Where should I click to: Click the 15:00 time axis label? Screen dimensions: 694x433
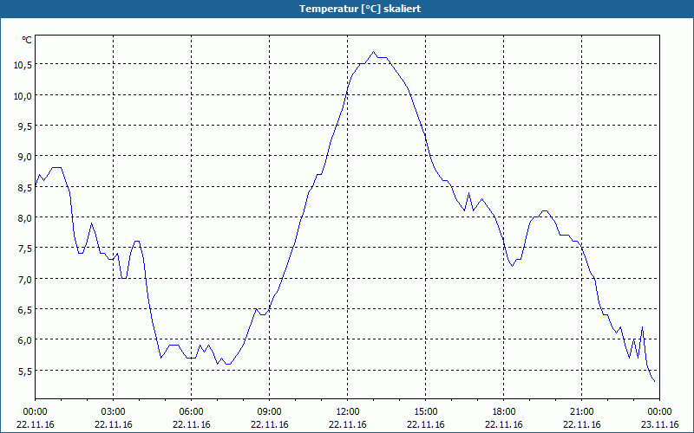point(426,412)
